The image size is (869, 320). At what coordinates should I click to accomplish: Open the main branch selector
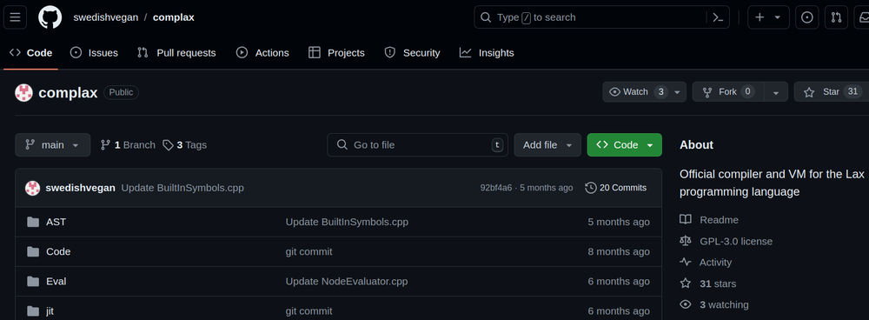pos(53,144)
